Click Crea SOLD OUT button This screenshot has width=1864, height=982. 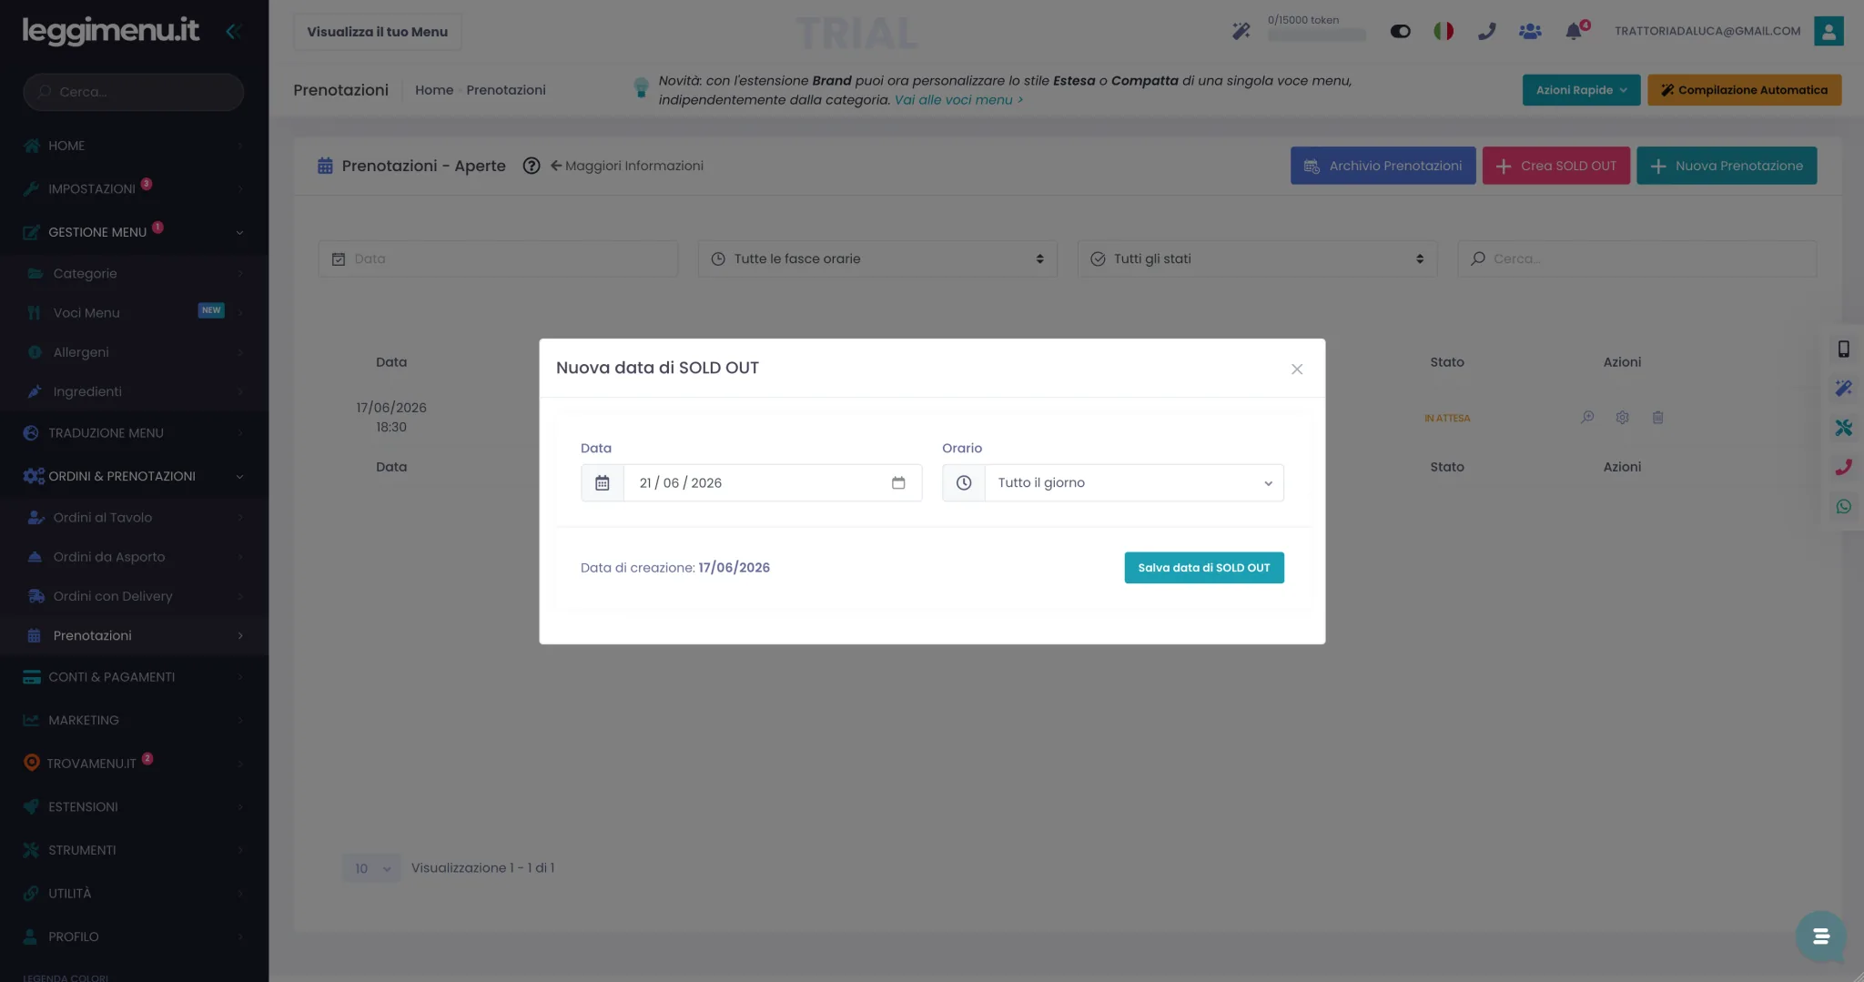tap(1556, 166)
